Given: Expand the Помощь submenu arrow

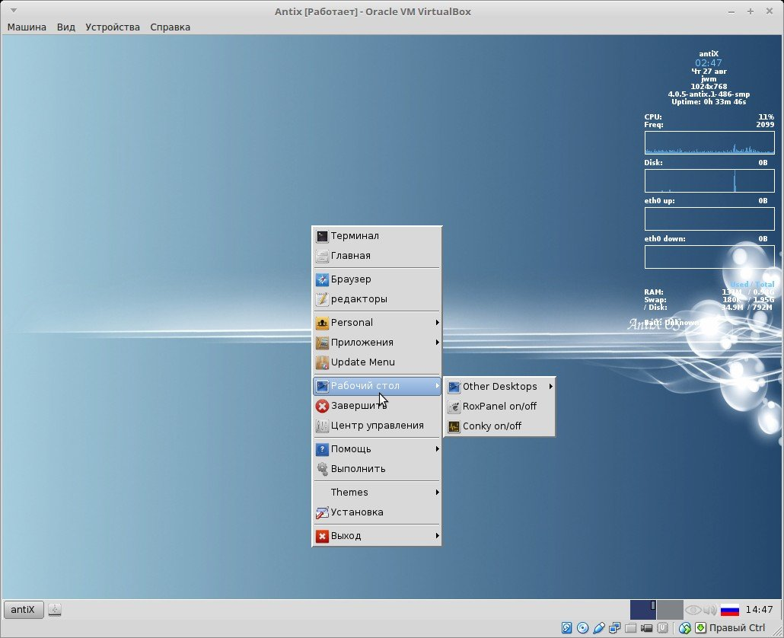Looking at the screenshot, I should (x=437, y=449).
